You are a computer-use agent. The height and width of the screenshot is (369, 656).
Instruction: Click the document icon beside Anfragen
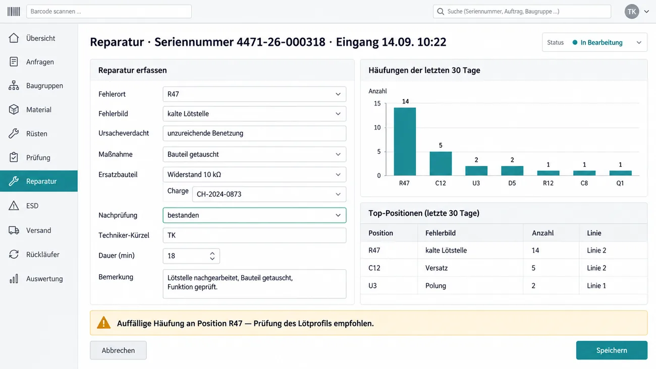pos(14,61)
